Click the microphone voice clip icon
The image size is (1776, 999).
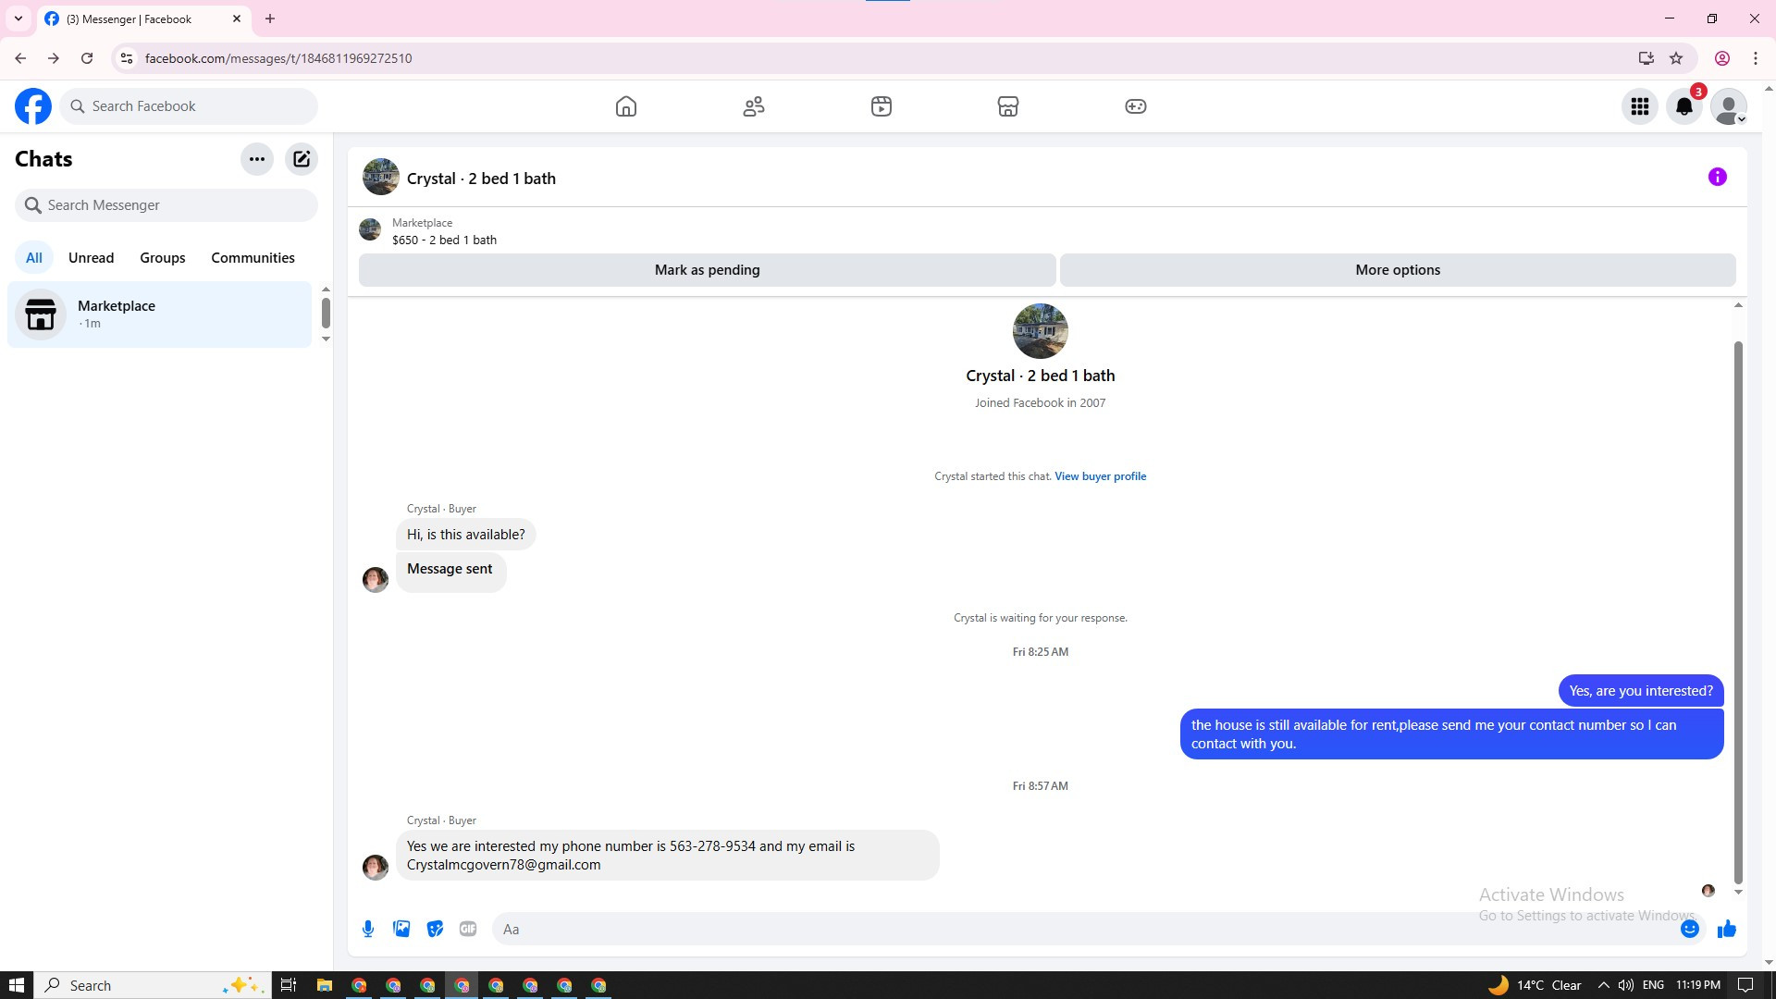pos(368,929)
